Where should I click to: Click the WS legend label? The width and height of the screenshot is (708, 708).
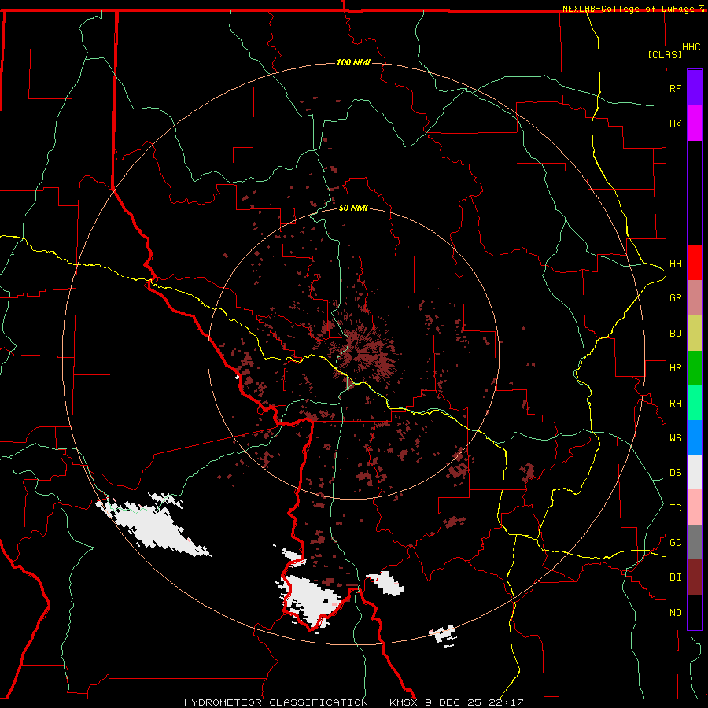point(676,438)
